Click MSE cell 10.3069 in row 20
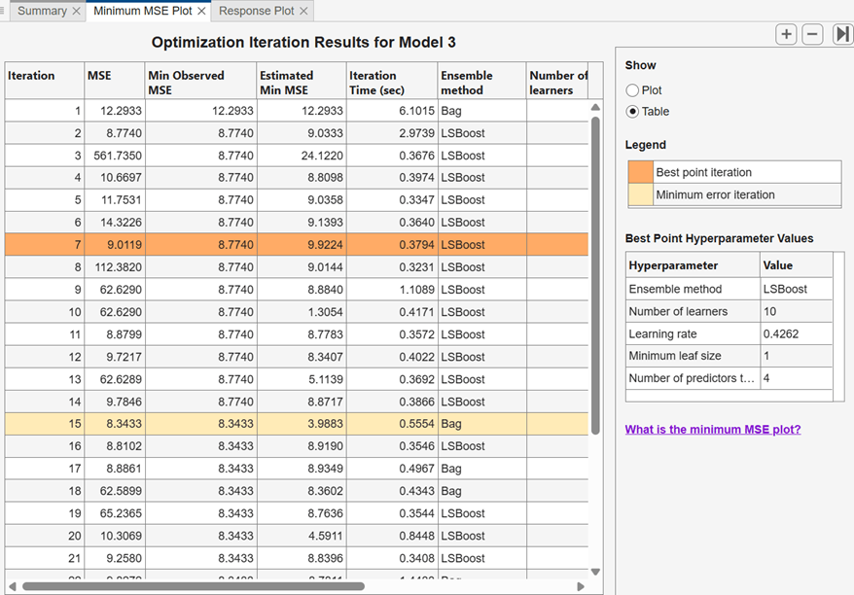The height and width of the screenshot is (595, 854). tap(115, 536)
